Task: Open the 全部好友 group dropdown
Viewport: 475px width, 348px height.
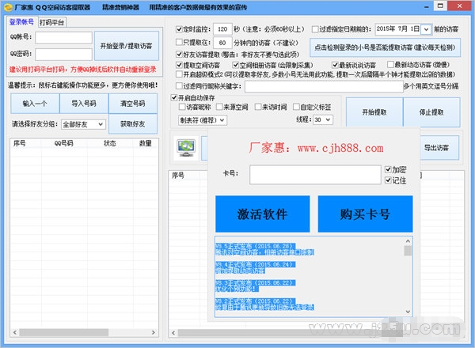Action: pyautogui.click(x=83, y=124)
